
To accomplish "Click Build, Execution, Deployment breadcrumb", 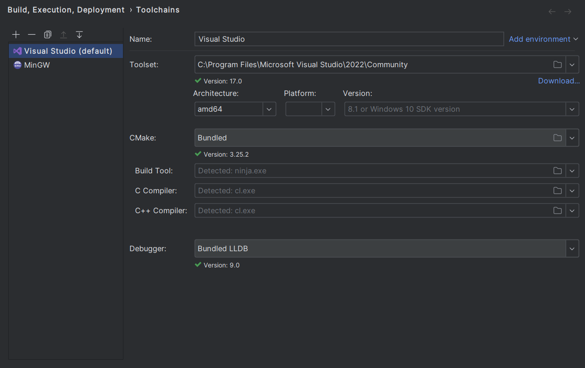I will click(66, 10).
